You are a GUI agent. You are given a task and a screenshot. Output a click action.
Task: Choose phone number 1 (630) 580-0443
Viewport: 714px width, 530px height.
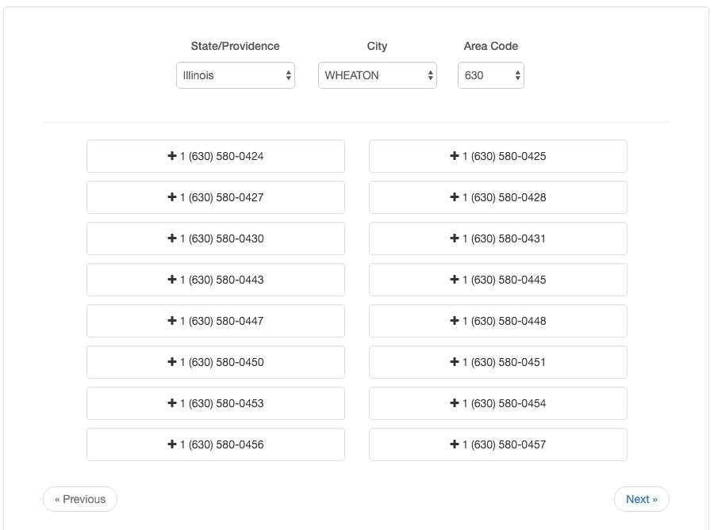[x=216, y=280]
